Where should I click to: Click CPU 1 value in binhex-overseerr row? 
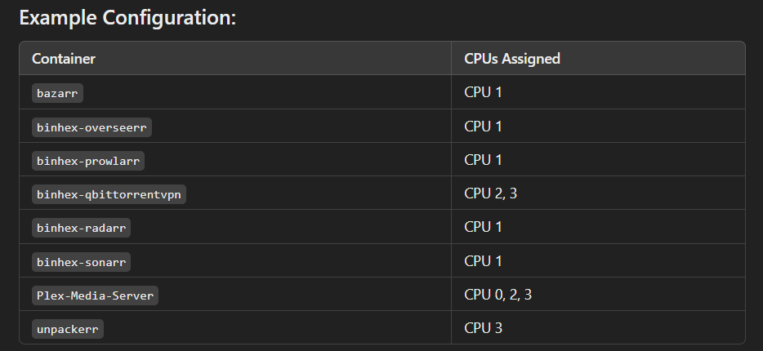(x=483, y=127)
